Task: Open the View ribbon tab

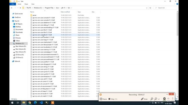Action: tap(33, 4)
